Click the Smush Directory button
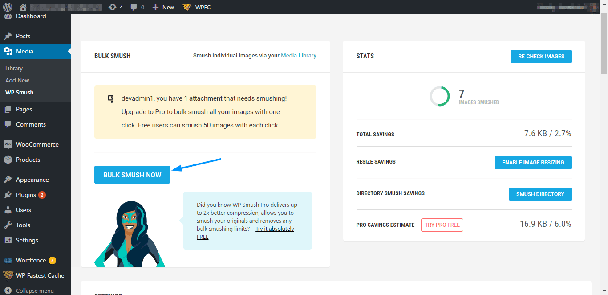608x295 pixels. pos(540,194)
